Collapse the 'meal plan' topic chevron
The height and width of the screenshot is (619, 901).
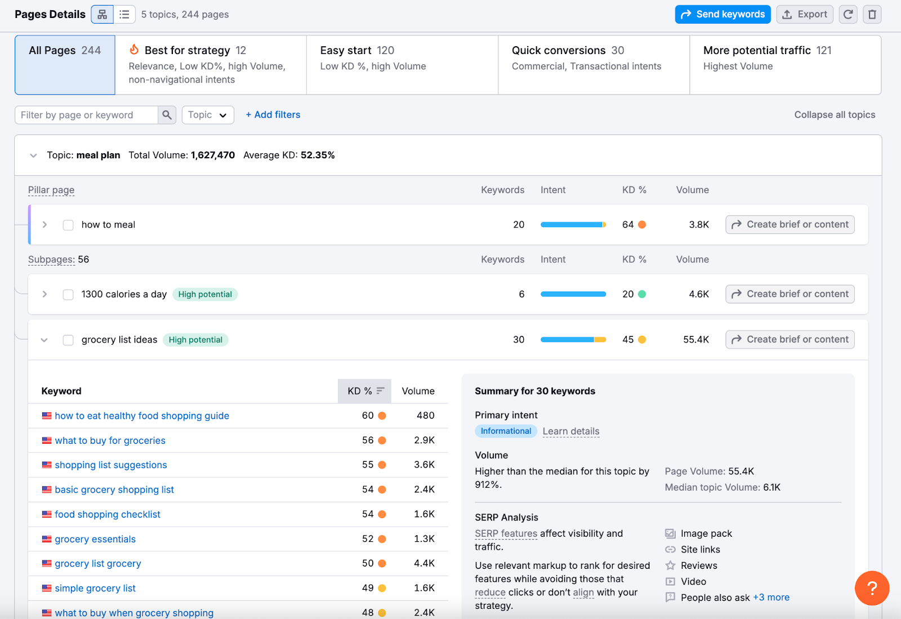click(x=33, y=155)
